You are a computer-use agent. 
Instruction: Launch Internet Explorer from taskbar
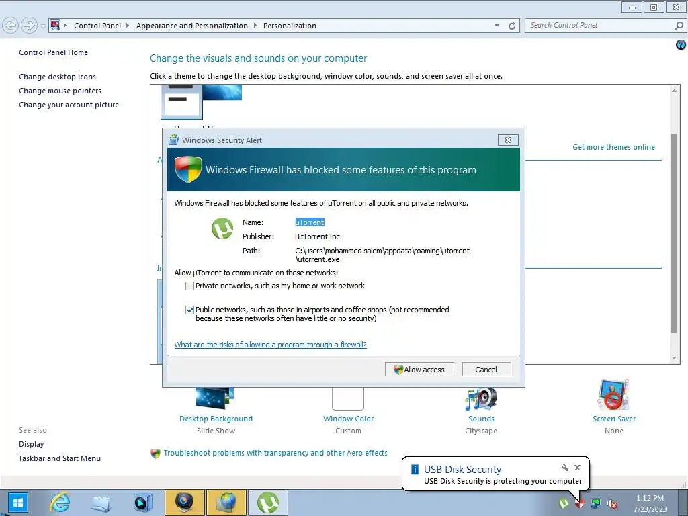point(60,503)
